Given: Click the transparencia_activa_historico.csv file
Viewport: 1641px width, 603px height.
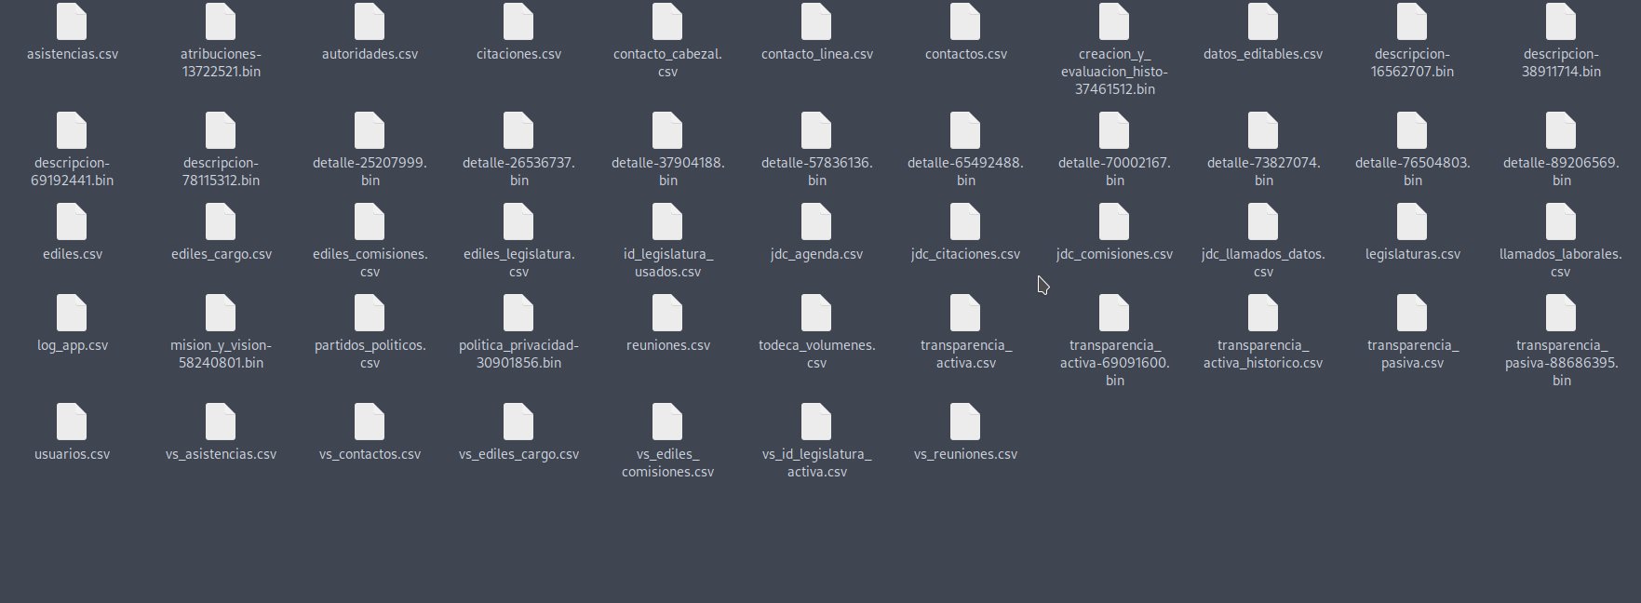Looking at the screenshot, I should pos(1263,314).
